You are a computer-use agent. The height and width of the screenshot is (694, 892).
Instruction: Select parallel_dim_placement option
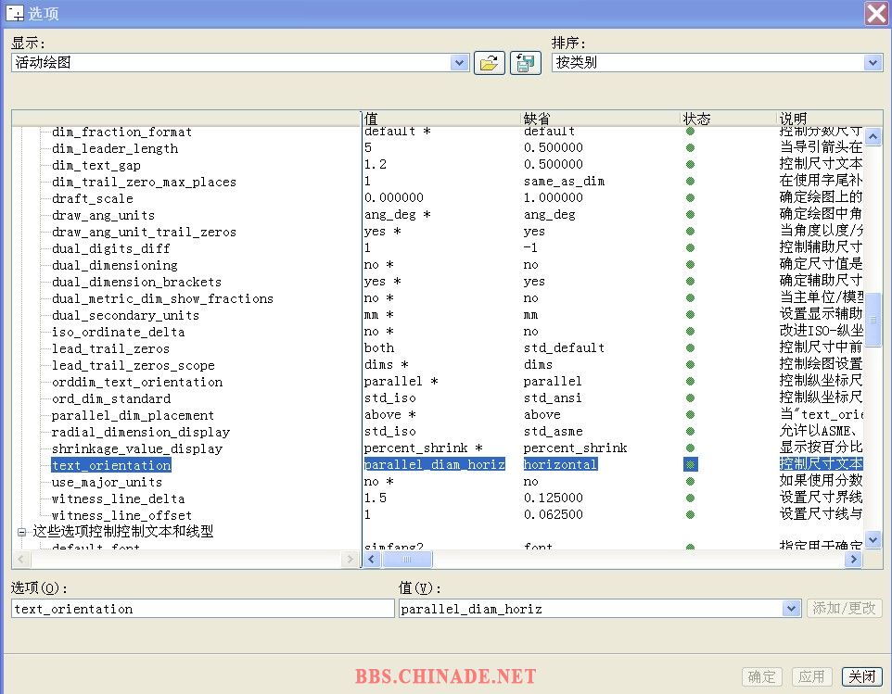[x=134, y=415]
